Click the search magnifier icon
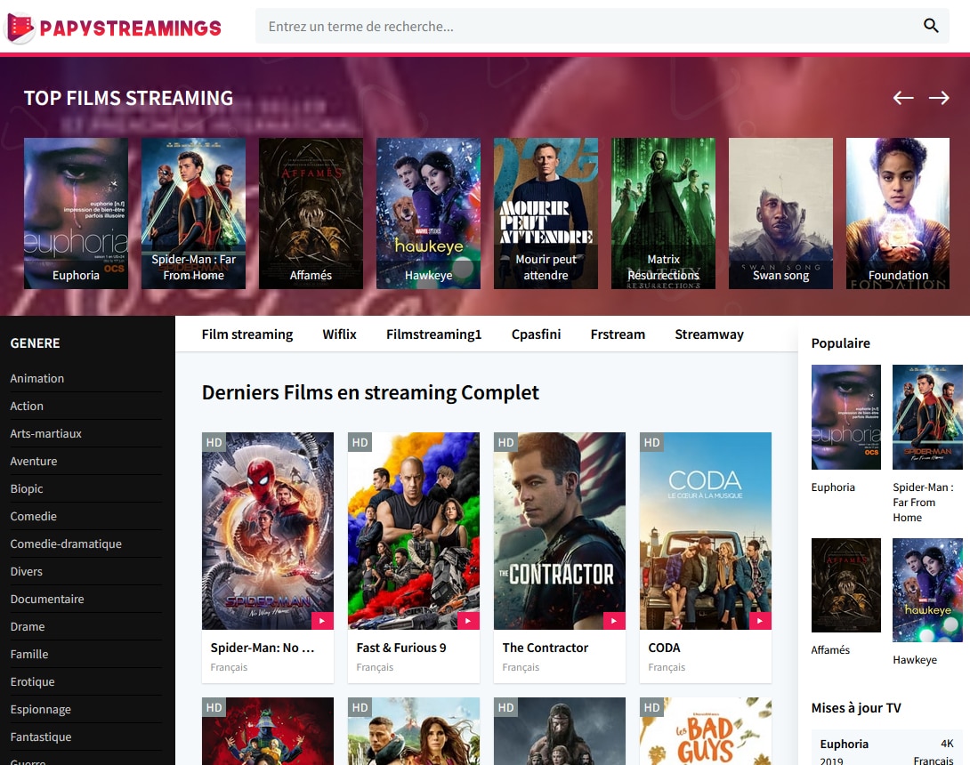 tap(930, 26)
